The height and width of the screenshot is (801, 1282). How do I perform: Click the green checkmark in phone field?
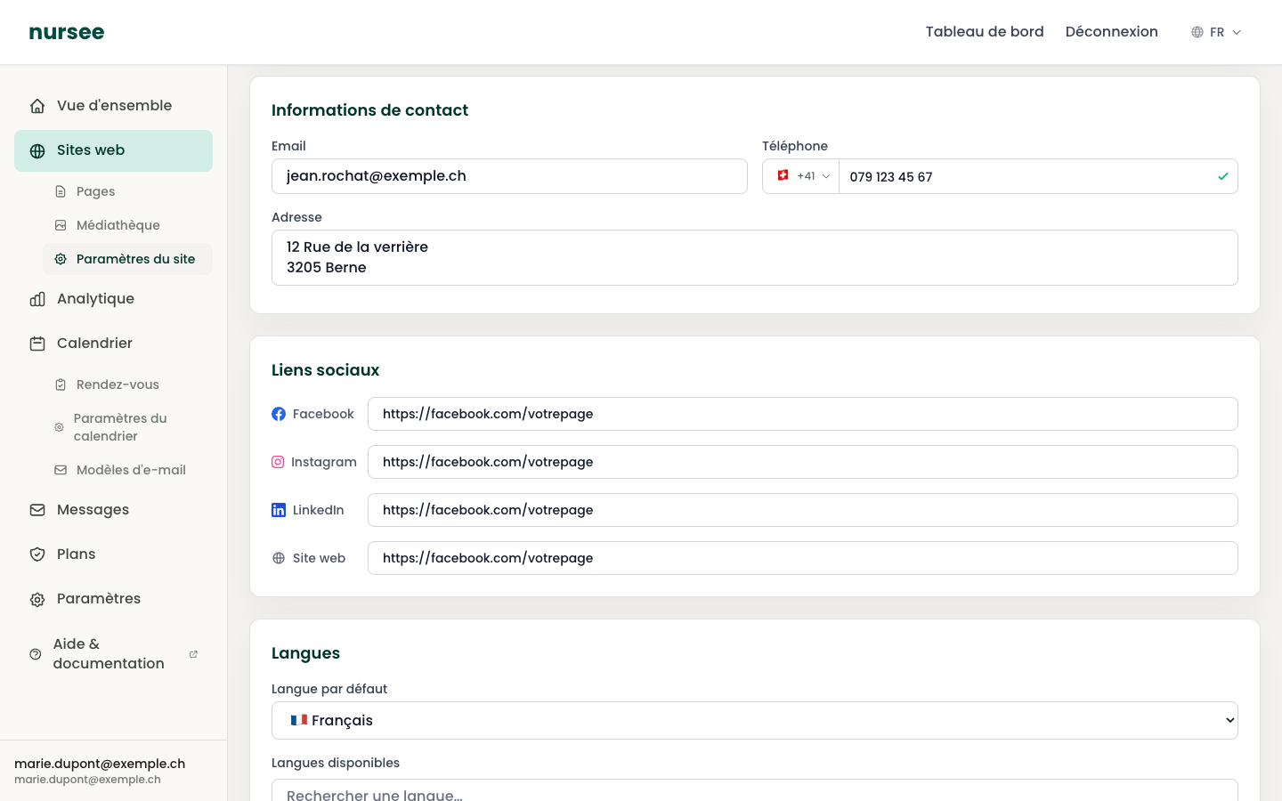click(x=1223, y=176)
